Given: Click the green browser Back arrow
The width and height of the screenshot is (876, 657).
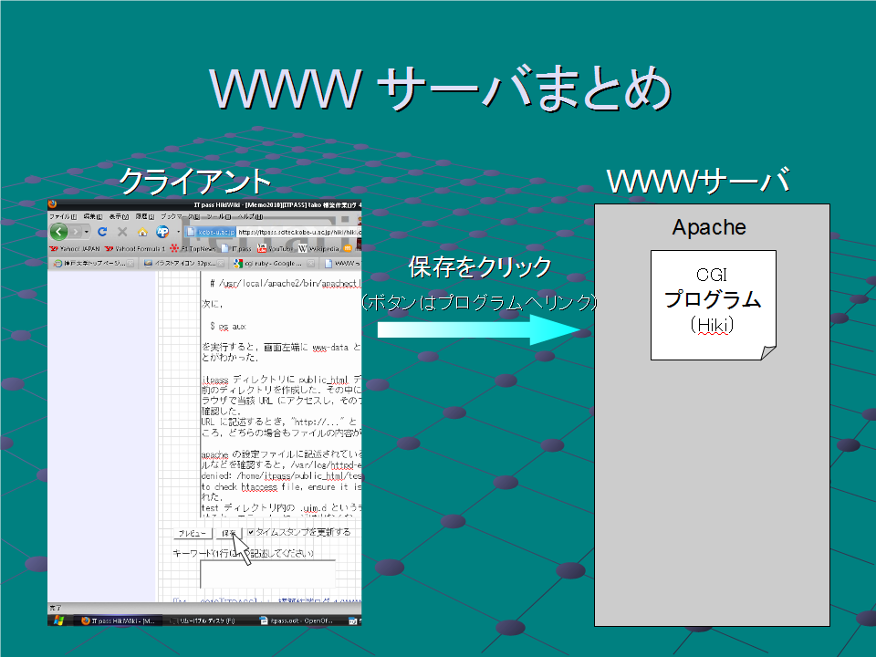Looking at the screenshot, I should click(x=60, y=232).
